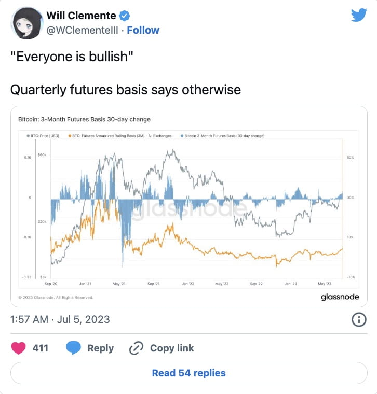Click the copy link chain icon
Image resolution: width=377 pixels, height=394 pixels.
(x=136, y=348)
